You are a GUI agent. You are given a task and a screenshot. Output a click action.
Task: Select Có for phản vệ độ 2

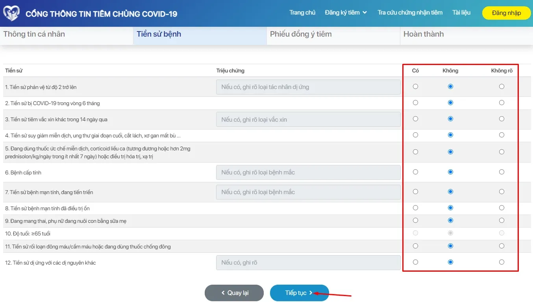tap(415, 87)
